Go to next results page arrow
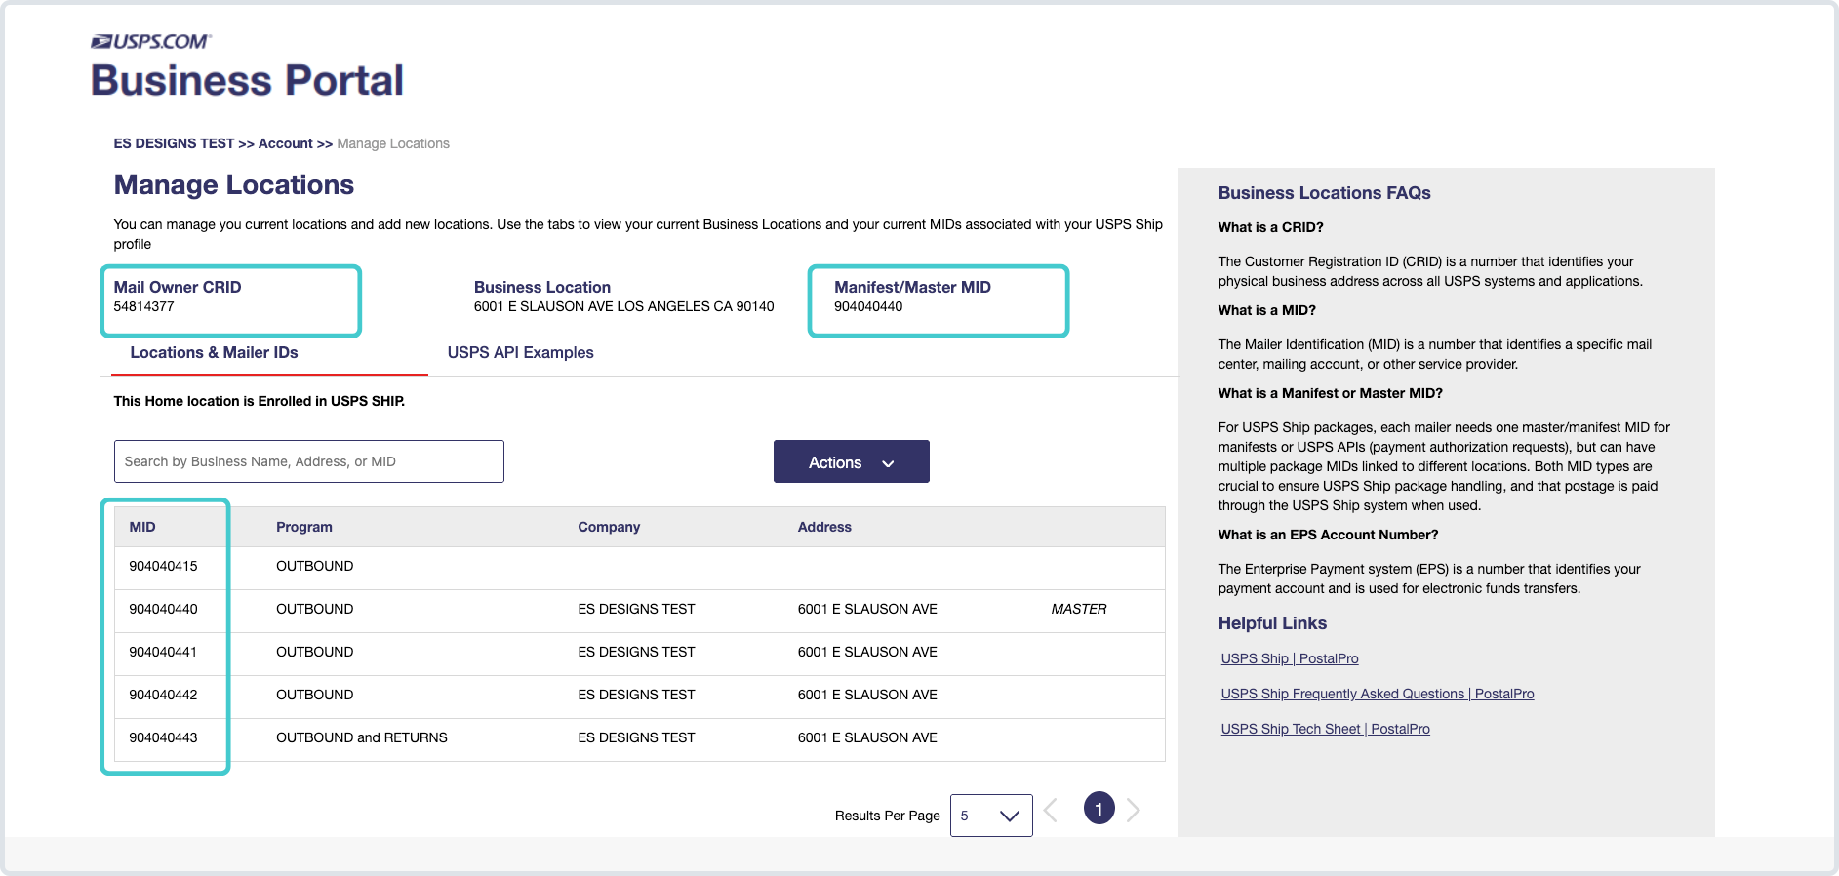 (1133, 810)
